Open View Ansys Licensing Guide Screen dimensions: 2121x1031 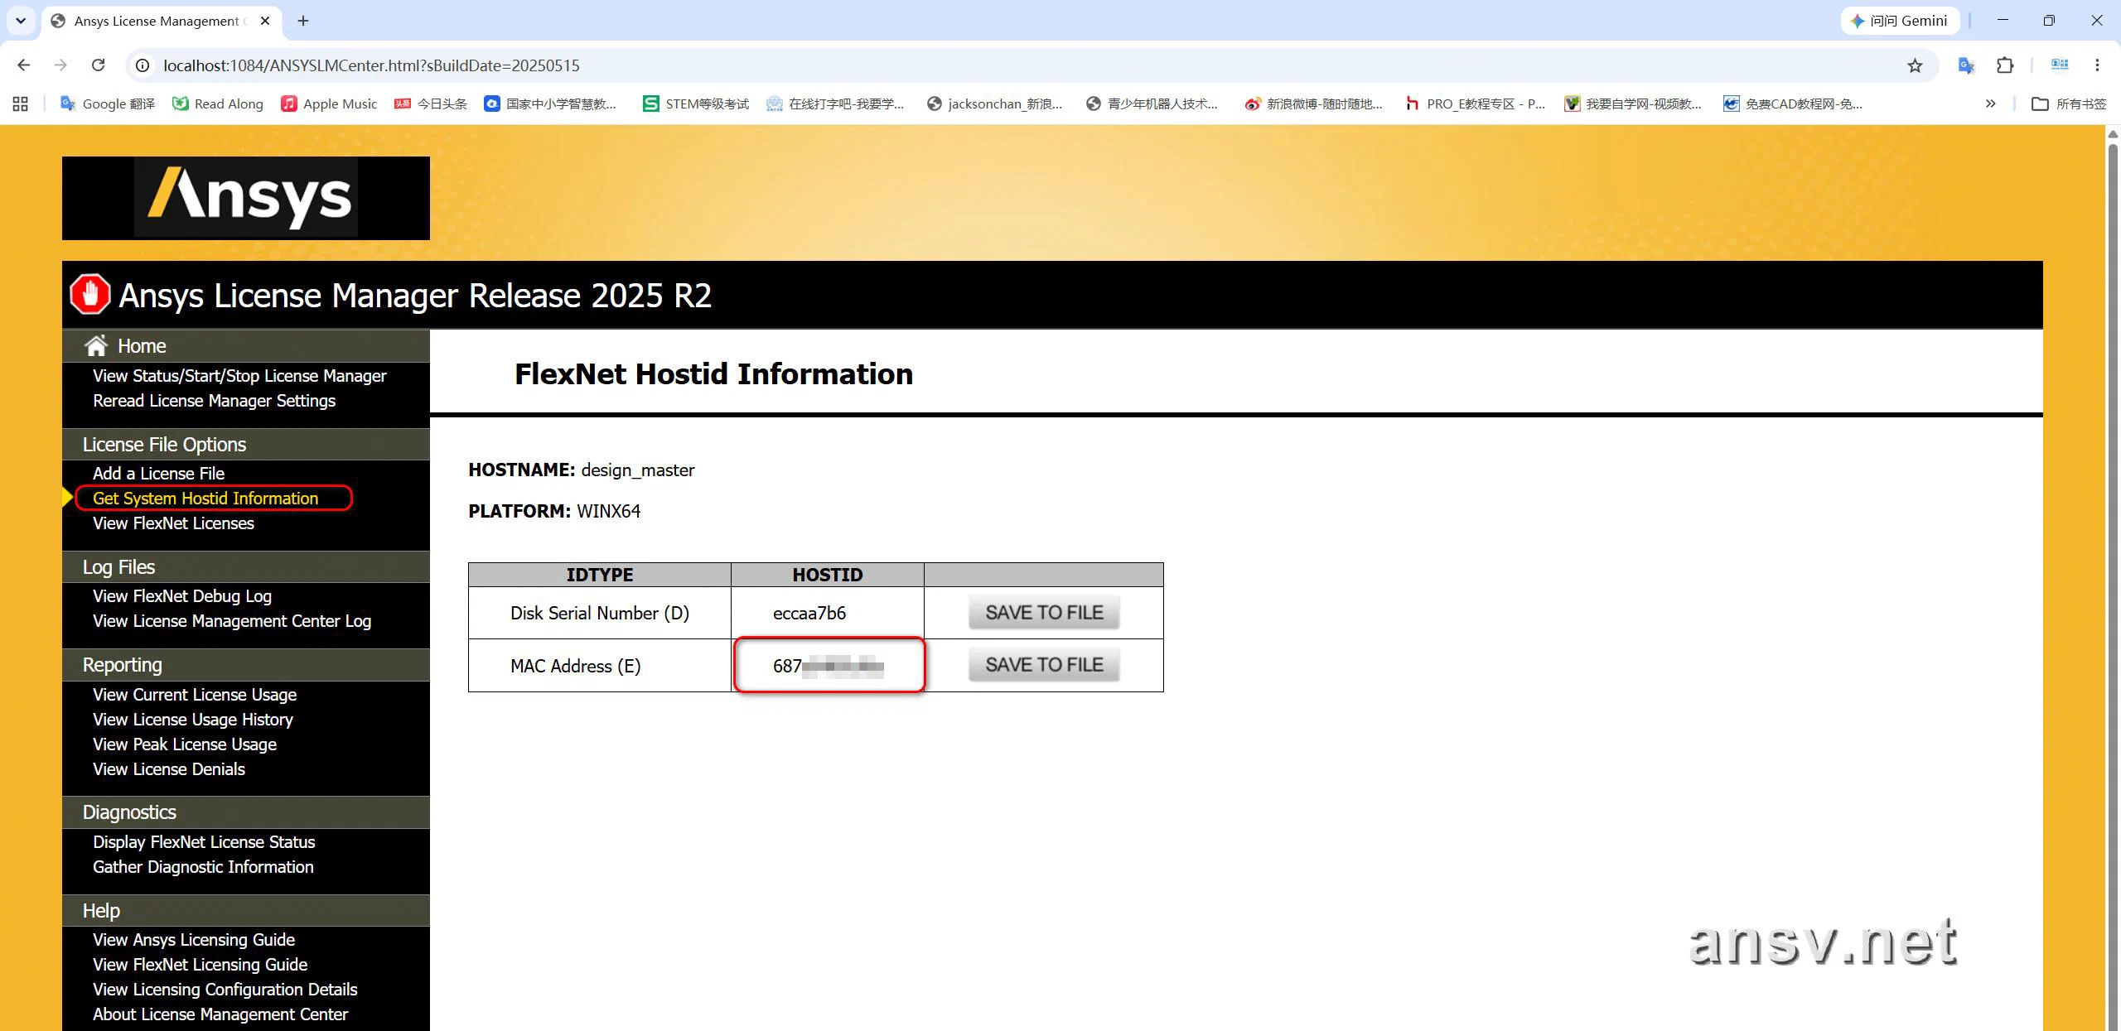coord(194,940)
